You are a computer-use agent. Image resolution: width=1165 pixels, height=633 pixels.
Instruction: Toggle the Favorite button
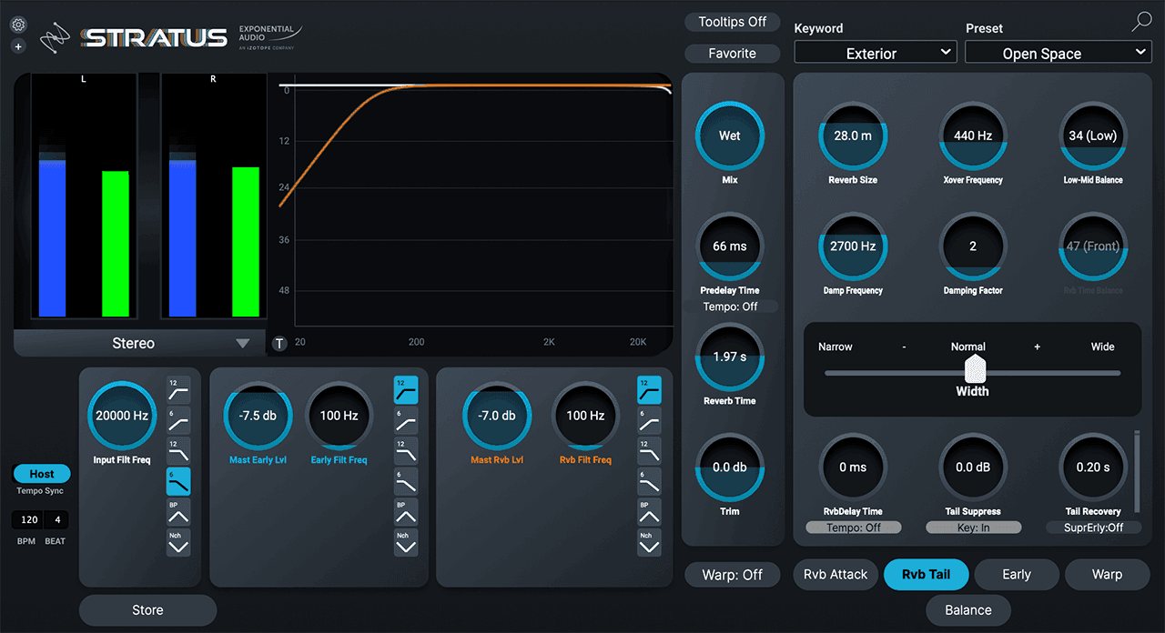(733, 54)
